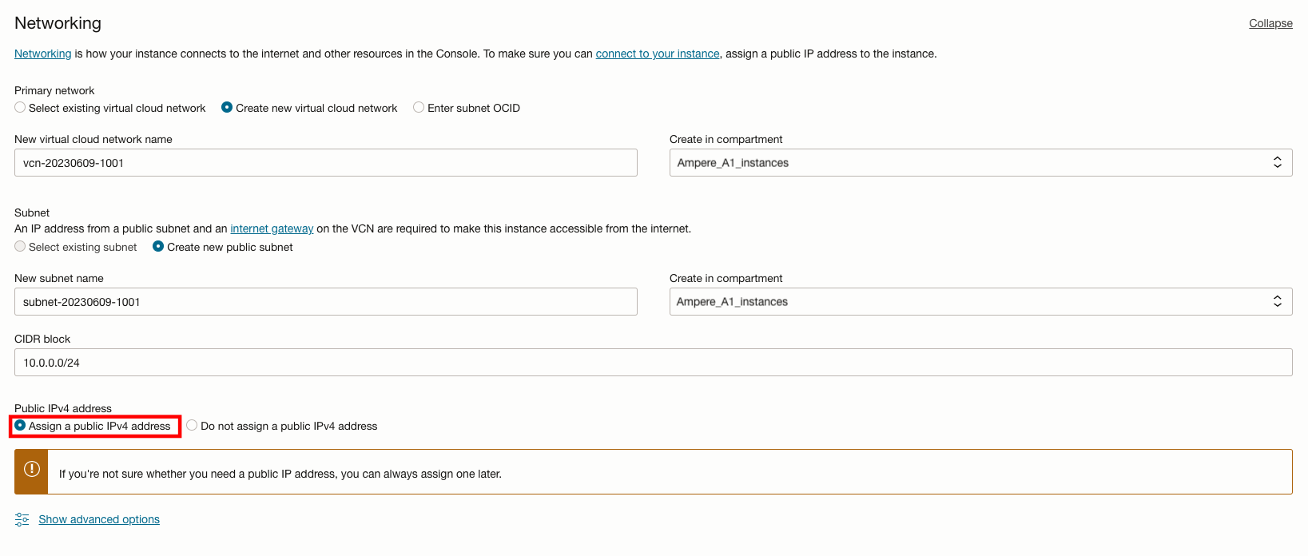Follow the internet gateway link
The image size is (1308, 556).
pyautogui.click(x=272, y=228)
